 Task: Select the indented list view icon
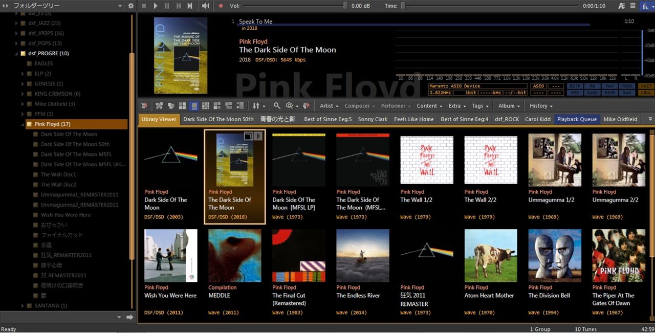[241, 106]
